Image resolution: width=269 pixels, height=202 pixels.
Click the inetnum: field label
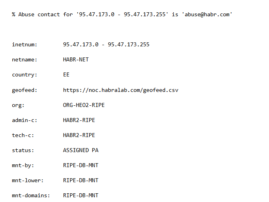25,44
